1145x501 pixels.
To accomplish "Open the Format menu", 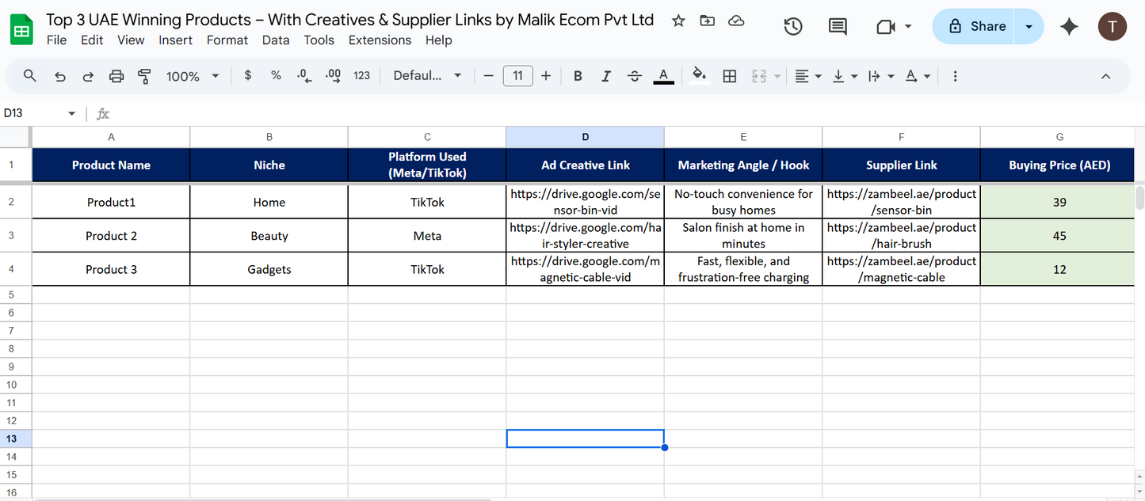I will pos(227,40).
